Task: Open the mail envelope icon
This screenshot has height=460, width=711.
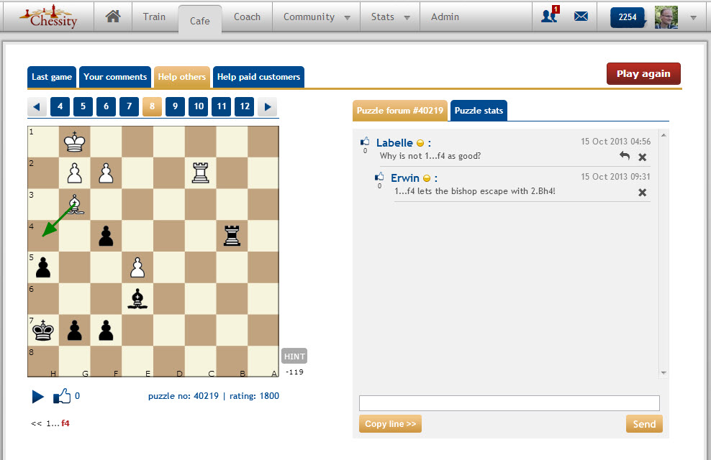Action: click(x=581, y=17)
